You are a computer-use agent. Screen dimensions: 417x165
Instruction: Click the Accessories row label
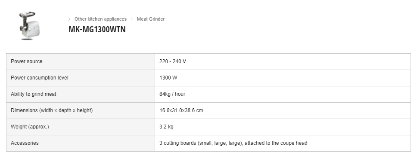coord(25,143)
